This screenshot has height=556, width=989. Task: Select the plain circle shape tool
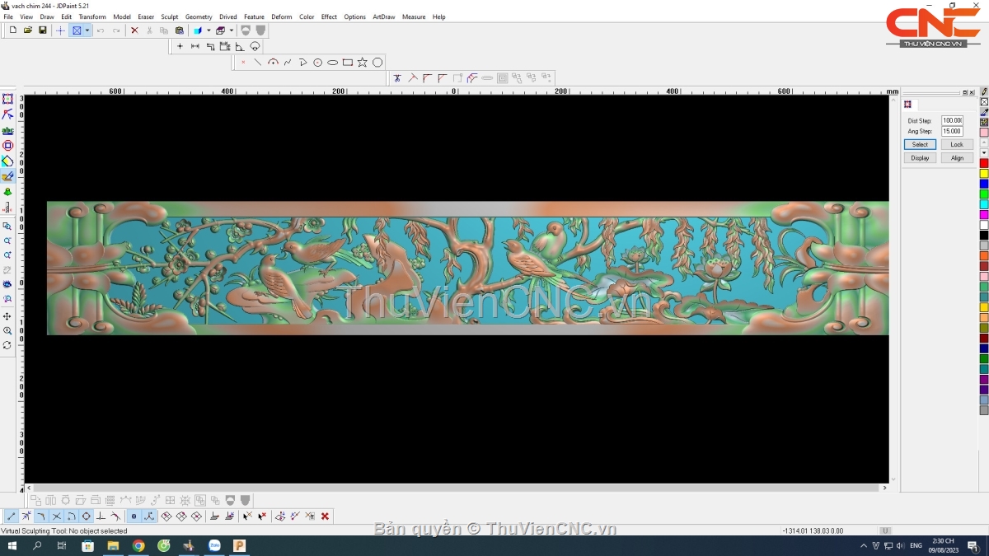377,63
